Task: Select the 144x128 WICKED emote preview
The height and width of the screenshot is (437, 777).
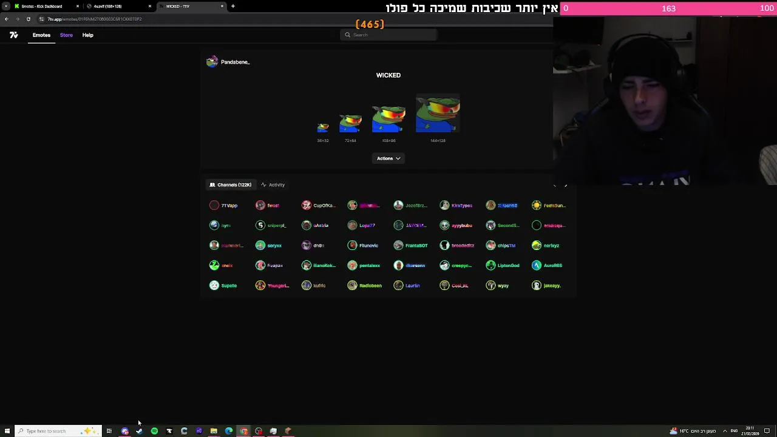Action: [438, 113]
